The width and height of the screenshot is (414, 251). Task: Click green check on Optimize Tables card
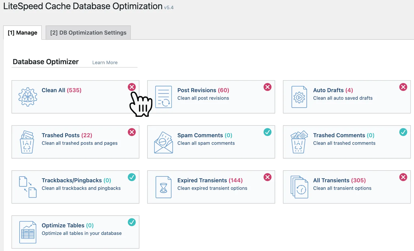pos(132,222)
